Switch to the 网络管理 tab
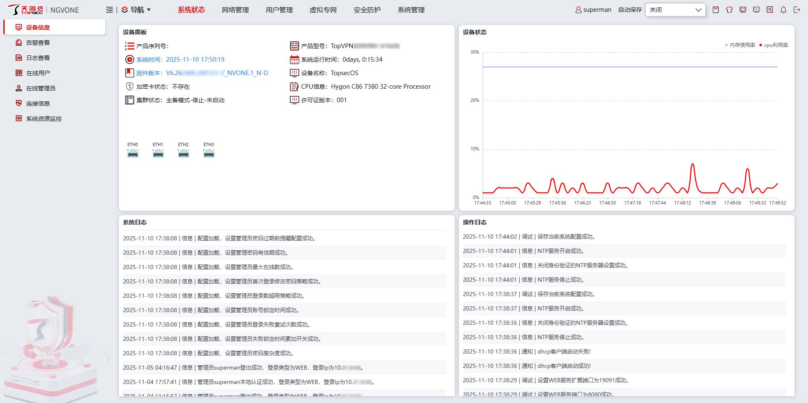 pos(235,10)
